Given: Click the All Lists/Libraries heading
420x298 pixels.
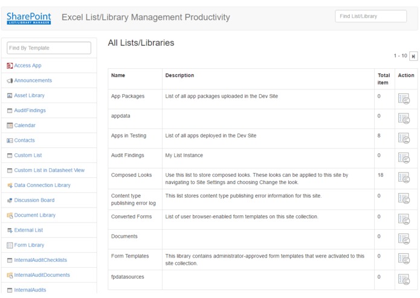Looking at the screenshot, I should pos(141,43).
